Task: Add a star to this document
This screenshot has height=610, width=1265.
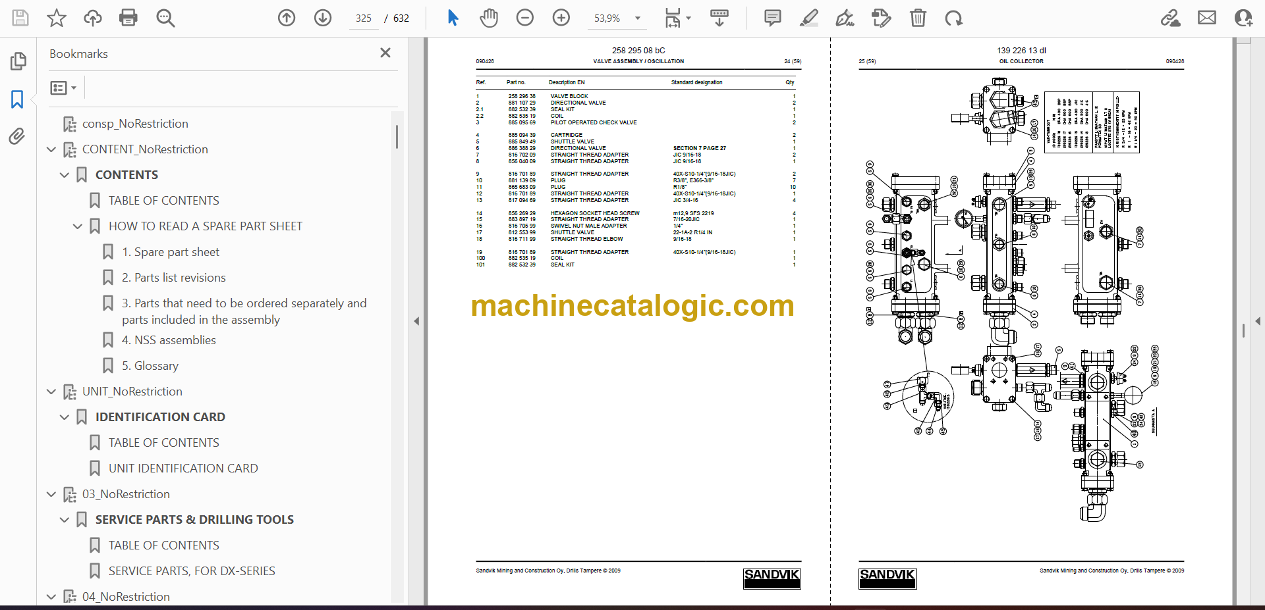Action: 57,18
